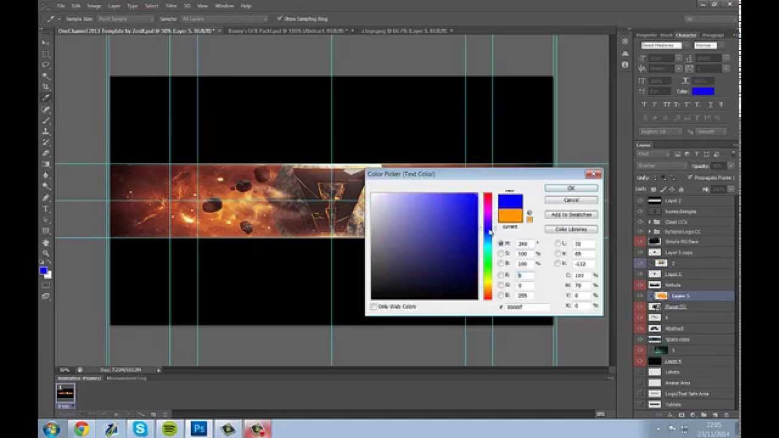Select the Lasso tool

tap(46, 65)
